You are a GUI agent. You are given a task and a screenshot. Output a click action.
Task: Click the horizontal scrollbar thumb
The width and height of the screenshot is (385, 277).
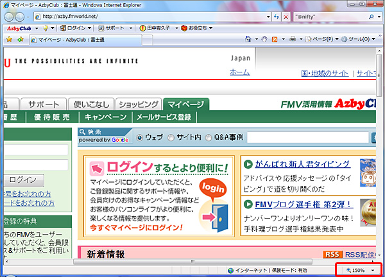pos(193,262)
